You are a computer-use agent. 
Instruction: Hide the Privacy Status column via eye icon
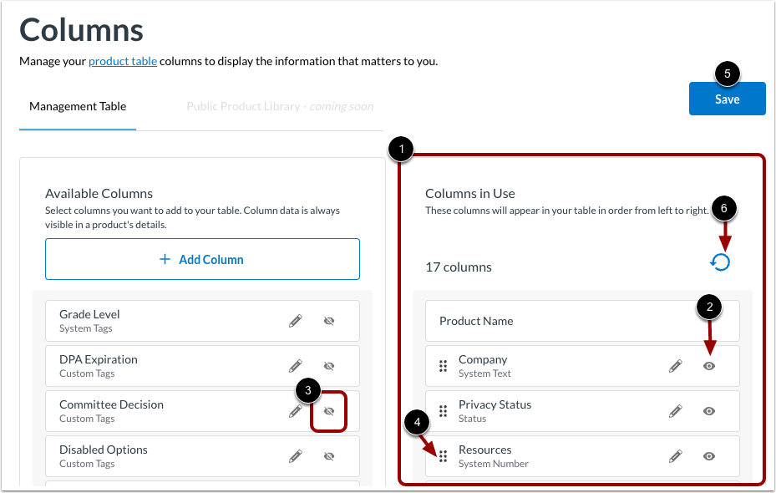[709, 411]
